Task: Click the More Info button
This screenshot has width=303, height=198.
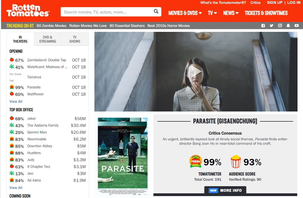Action: (225, 190)
